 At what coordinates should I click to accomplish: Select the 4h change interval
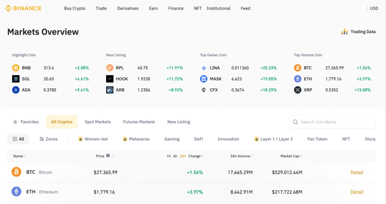(x=175, y=156)
